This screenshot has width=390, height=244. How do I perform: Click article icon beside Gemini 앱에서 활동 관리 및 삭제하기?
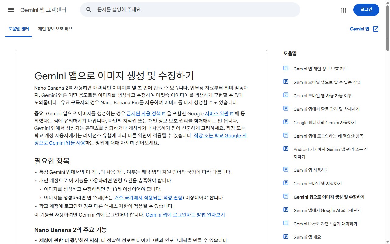pos(286,108)
